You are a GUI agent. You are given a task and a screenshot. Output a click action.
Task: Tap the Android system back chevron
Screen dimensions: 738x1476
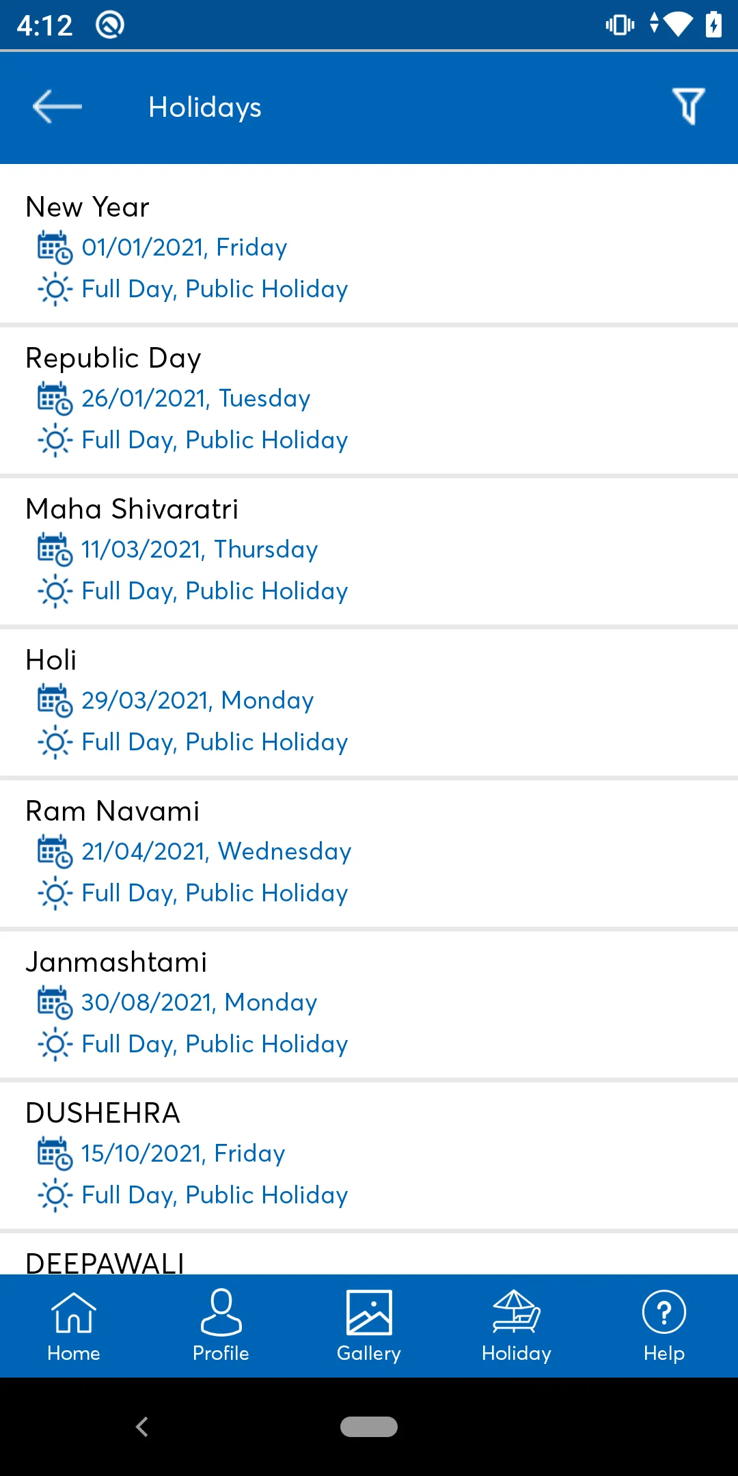tap(141, 1427)
